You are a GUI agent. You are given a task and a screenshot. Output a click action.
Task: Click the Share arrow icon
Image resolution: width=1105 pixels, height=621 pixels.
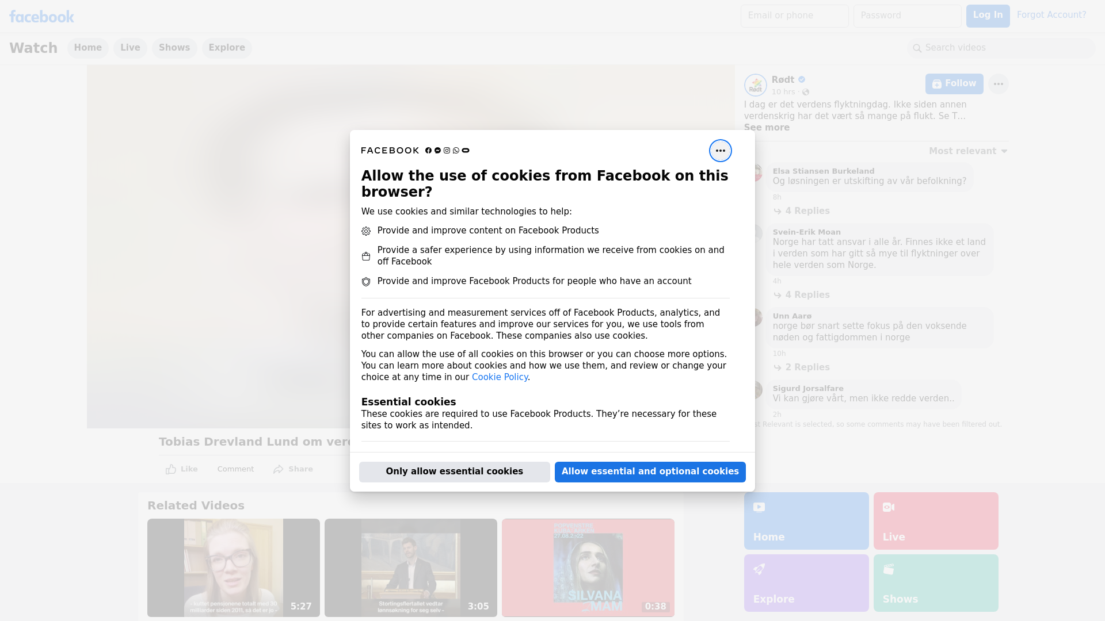[279, 469]
